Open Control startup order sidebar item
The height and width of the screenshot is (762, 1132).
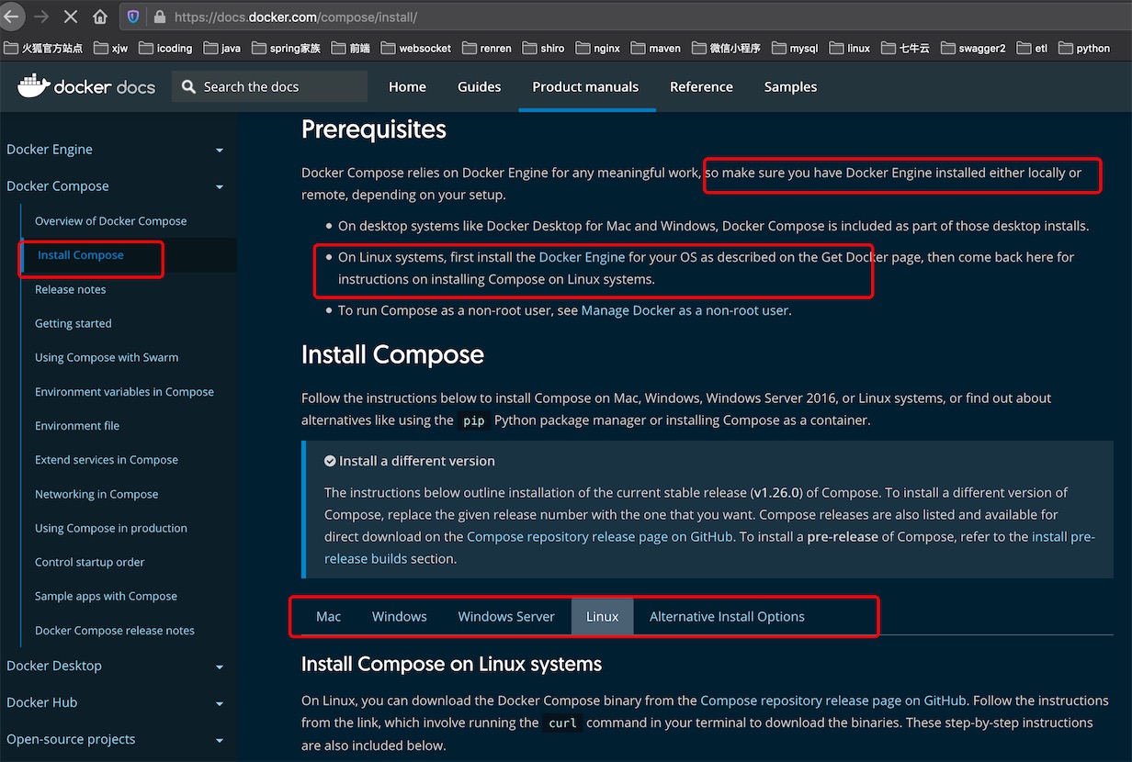pos(90,562)
